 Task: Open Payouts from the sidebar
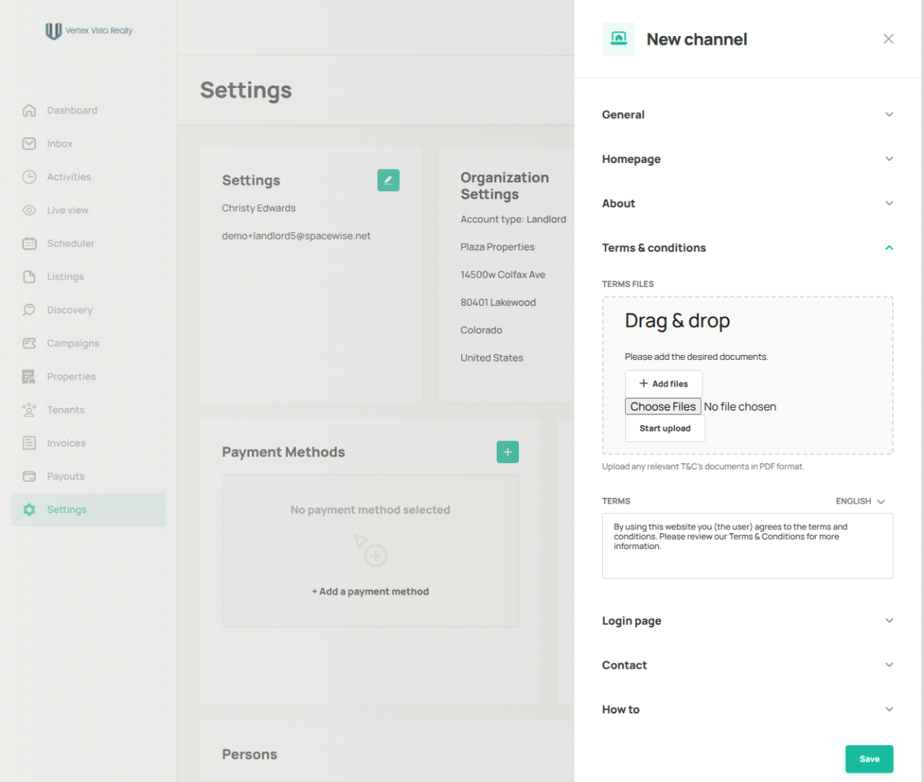point(88,476)
